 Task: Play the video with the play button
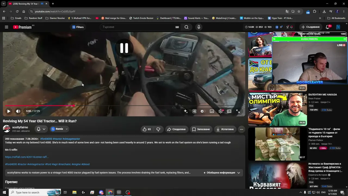(x=9, y=111)
